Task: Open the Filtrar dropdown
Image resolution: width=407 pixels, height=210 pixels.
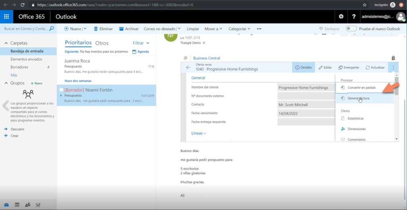Action: coord(141,43)
